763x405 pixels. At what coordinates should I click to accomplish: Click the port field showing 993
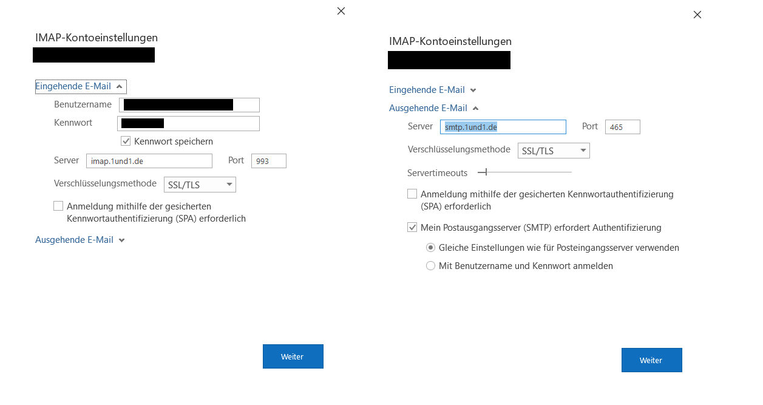[269, 161]
